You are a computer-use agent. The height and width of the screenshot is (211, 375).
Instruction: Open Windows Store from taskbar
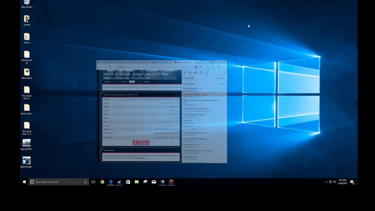click(128, 182)
